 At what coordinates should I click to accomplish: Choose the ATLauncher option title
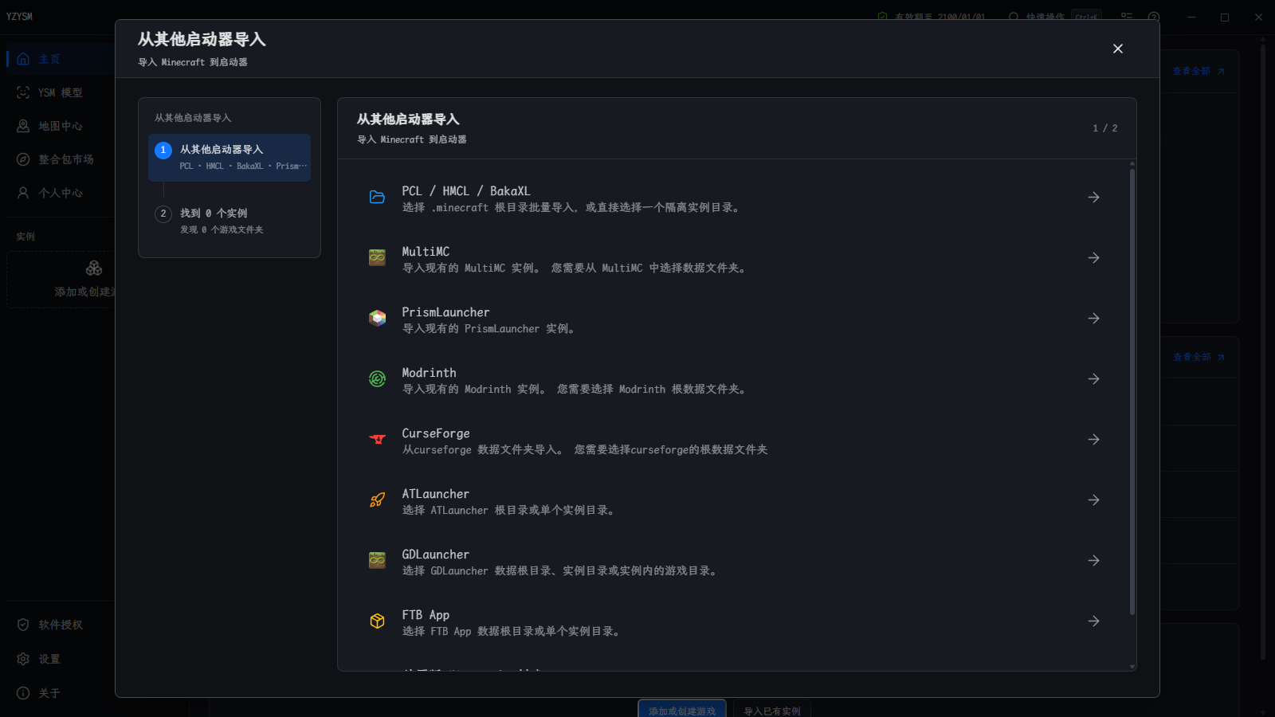point(435,494)
